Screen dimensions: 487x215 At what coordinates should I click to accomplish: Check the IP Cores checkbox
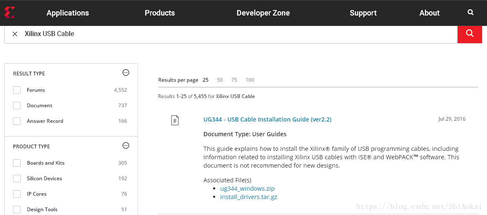pos(17,194)
